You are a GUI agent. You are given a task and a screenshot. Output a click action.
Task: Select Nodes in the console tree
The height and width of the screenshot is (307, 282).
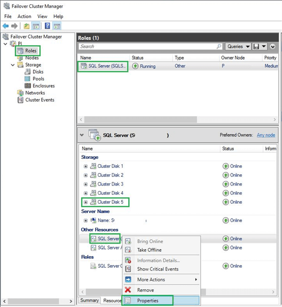(x=32, y=58)
